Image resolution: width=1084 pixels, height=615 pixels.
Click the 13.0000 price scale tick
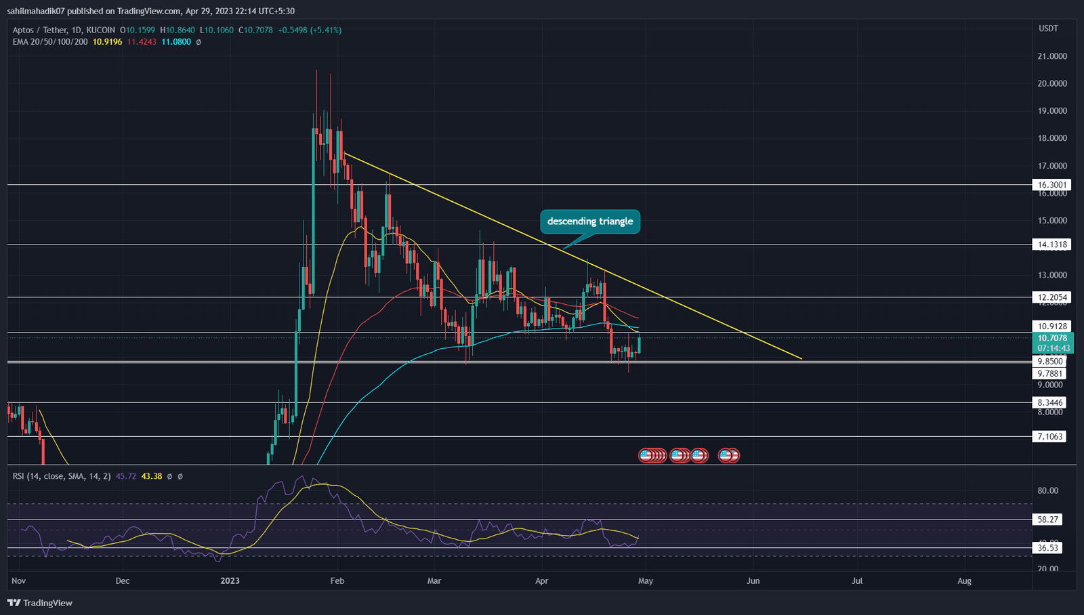pos(1053,276)
